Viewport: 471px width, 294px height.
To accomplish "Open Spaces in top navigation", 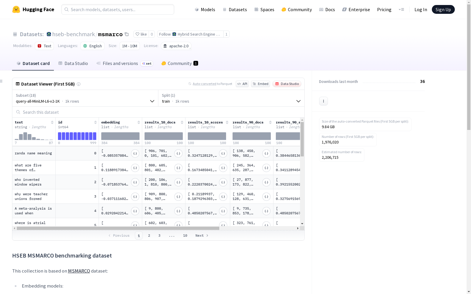I will coord(264,9).
